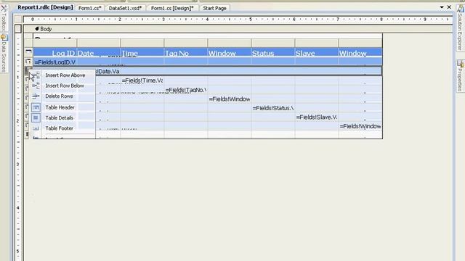465x261 pixels.
Task: Switch to Form1.cs [Design]* tab
Action: (x=172, y=8)
